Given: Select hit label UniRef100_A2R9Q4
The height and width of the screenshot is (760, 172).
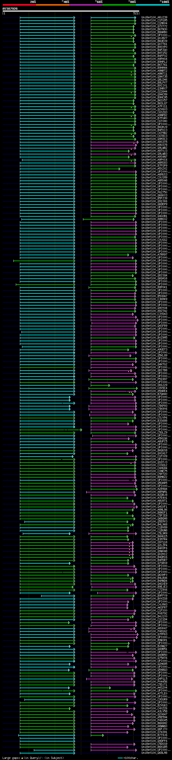Looking at the screenshot, I should (x=154, y=489).
